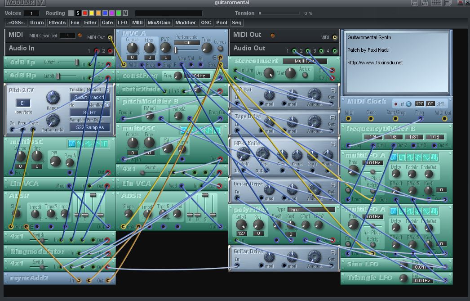Select triangle wave on multiLFO A under frequencyDivider
The height and width of the screenshot is (301, 470).
[x=426, y=157]
